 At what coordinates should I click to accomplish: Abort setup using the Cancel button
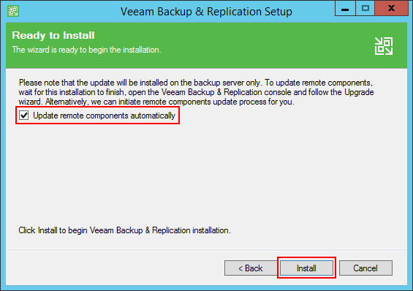click(x=365, y=268)
